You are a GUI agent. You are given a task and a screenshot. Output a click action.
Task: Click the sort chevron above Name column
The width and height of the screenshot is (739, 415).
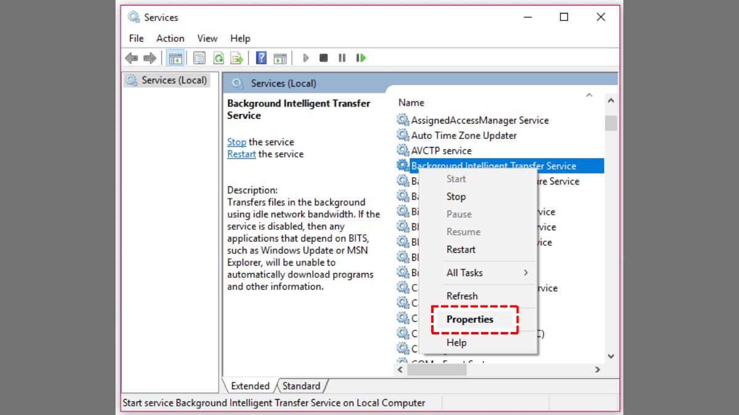tap(589, 95)
